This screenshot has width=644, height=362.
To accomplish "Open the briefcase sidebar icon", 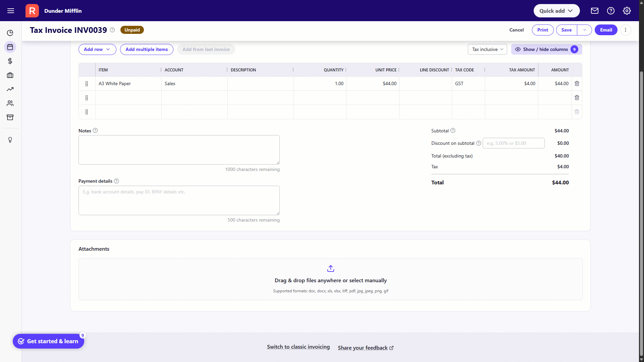I will 10,75.
